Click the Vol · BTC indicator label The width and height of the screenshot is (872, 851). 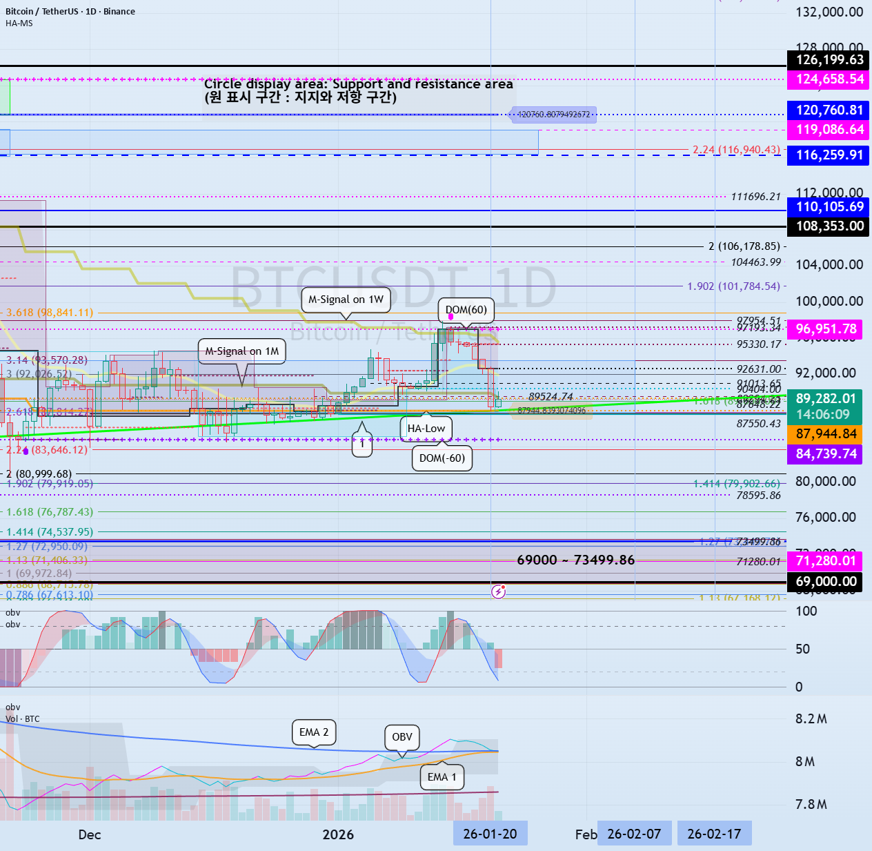[22, 719]
